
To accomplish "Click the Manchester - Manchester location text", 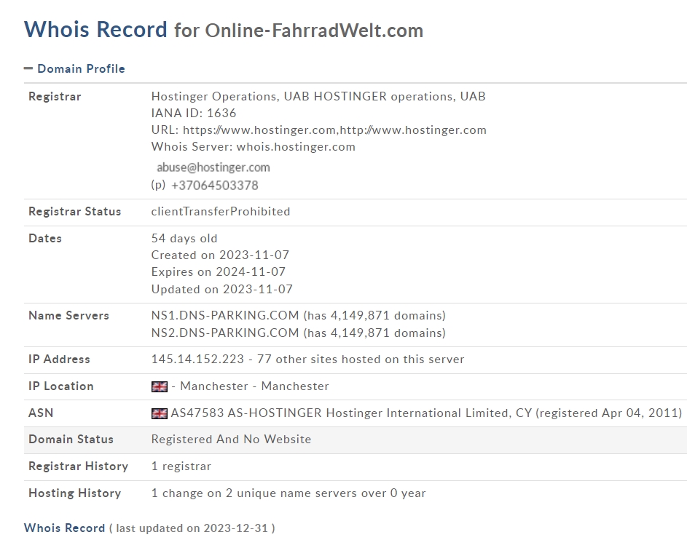I will click(254, 386).
